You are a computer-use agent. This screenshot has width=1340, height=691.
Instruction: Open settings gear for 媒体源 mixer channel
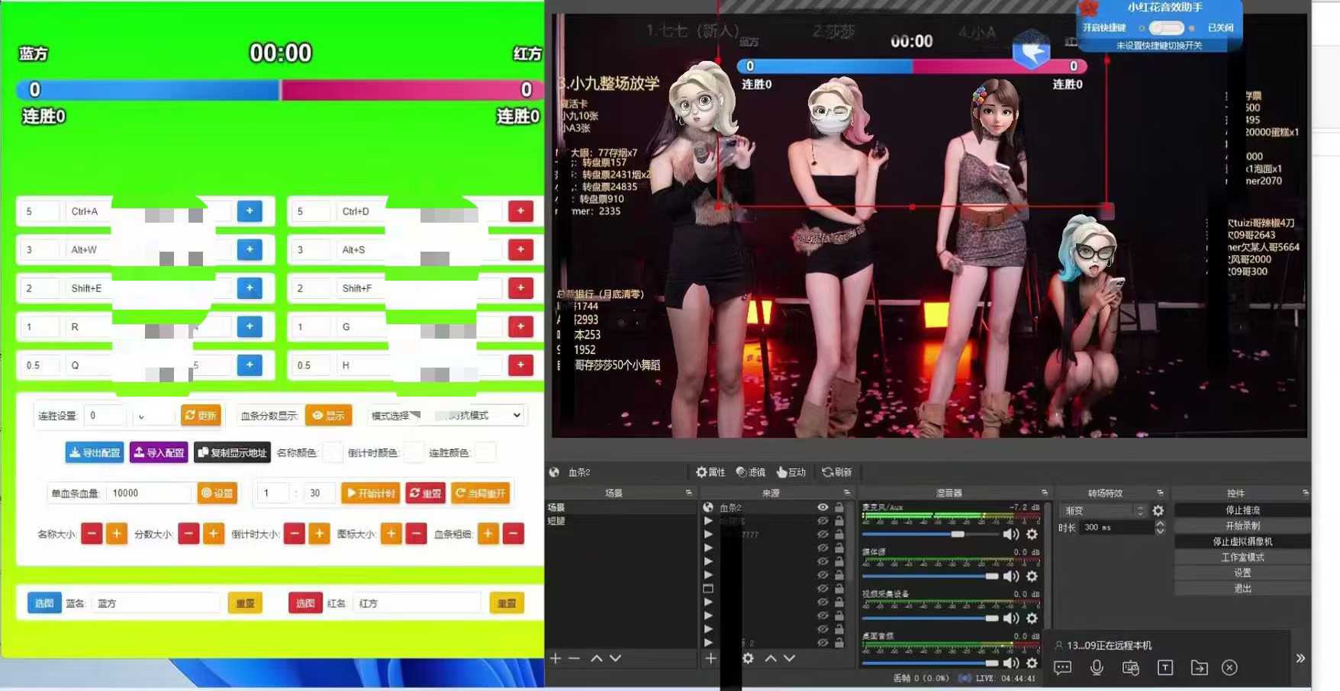1032,577
